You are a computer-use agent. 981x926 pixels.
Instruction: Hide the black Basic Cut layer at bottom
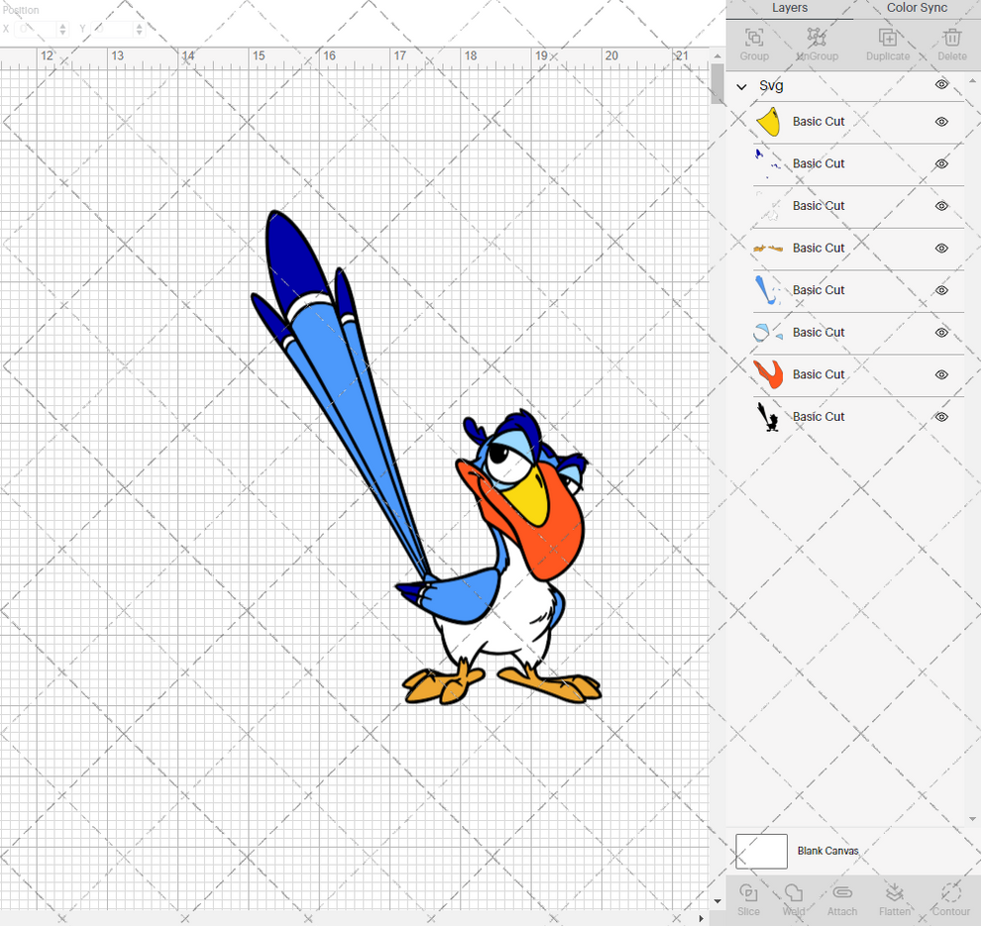tap(940, 417)
